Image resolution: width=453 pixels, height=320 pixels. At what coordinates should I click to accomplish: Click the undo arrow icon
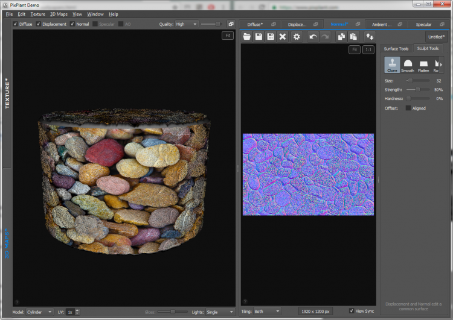(313, 37)
